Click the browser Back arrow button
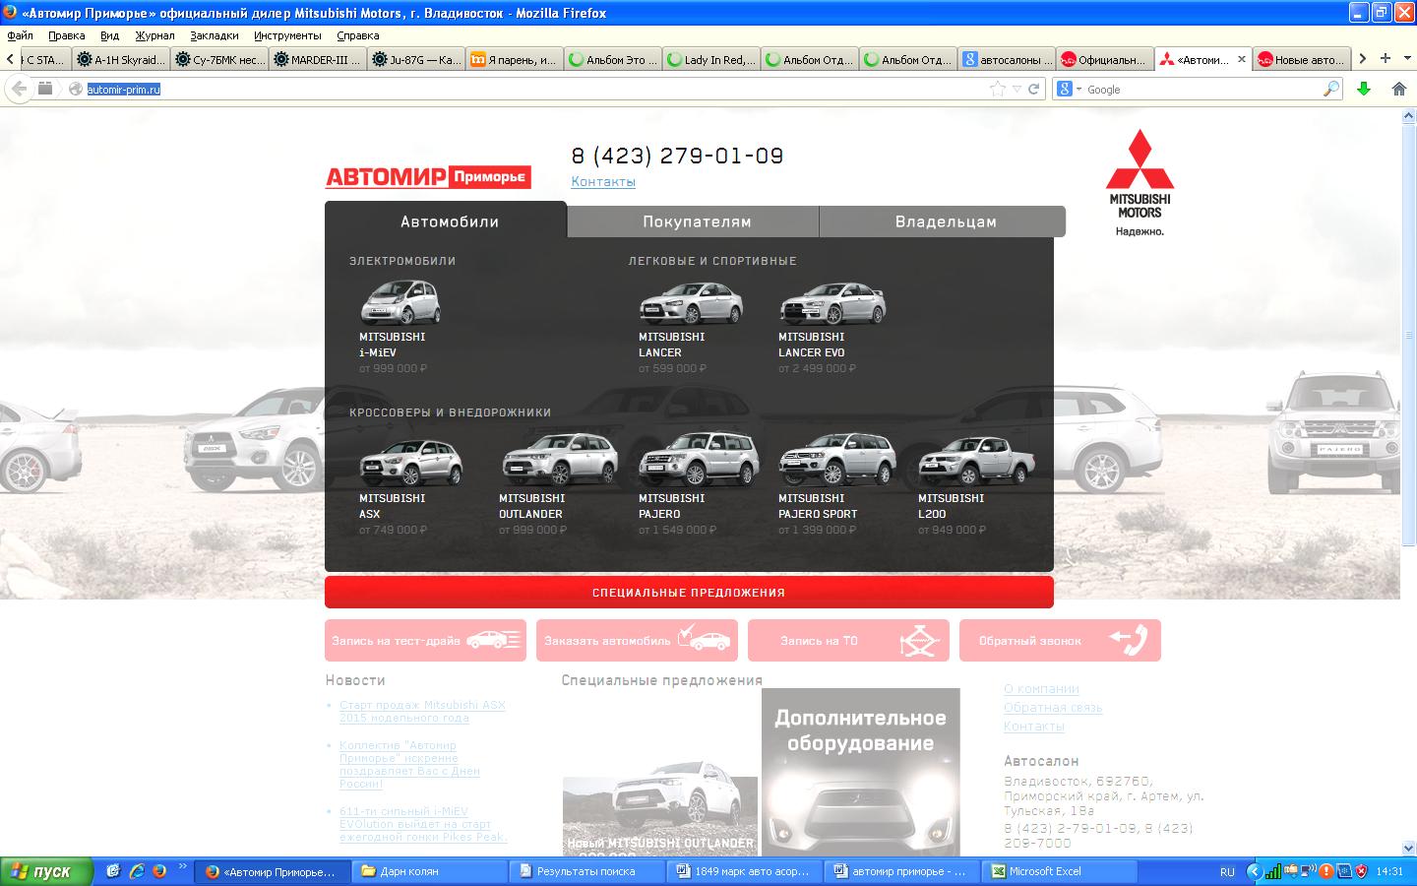The image size is (1417, 886). [19, 89]
